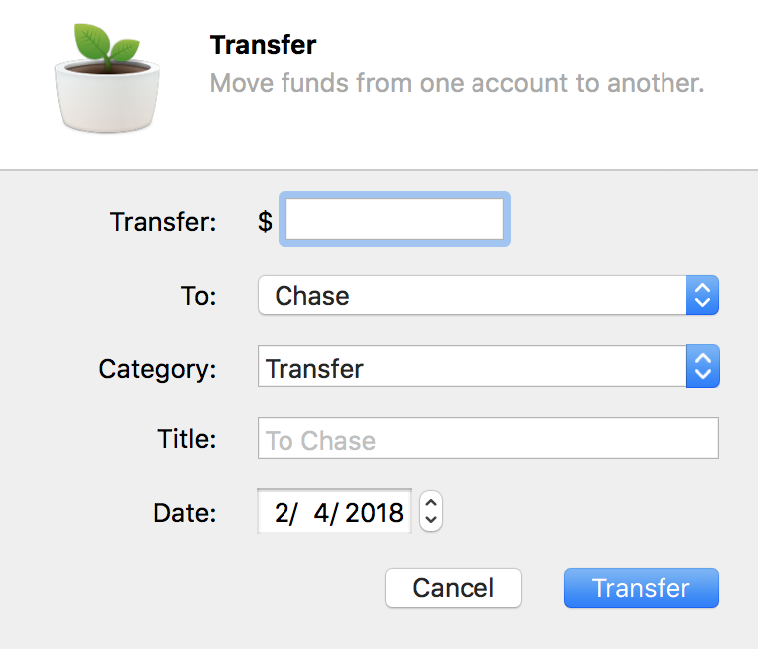Increment date with stepper up arrow
Screen dimensions: 758x649
[431, 502]
